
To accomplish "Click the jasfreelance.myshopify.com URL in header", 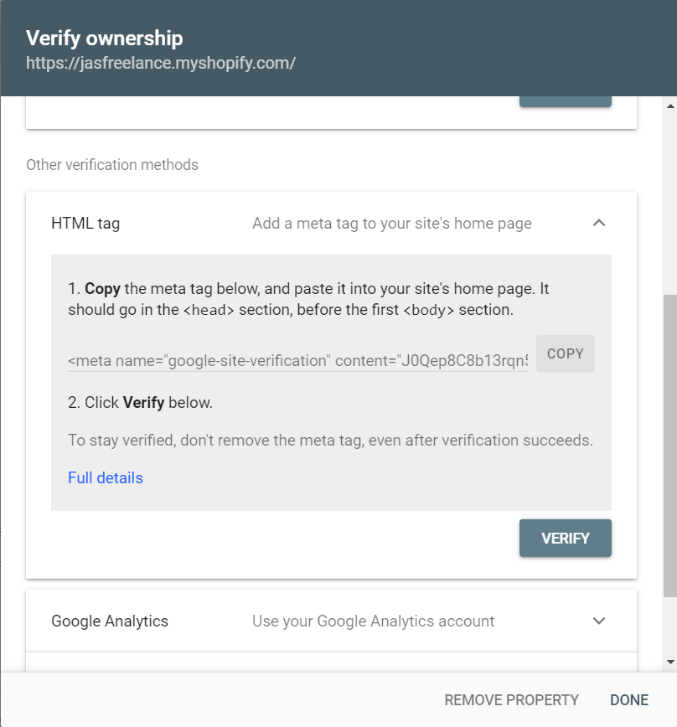I will pos(160,63).
